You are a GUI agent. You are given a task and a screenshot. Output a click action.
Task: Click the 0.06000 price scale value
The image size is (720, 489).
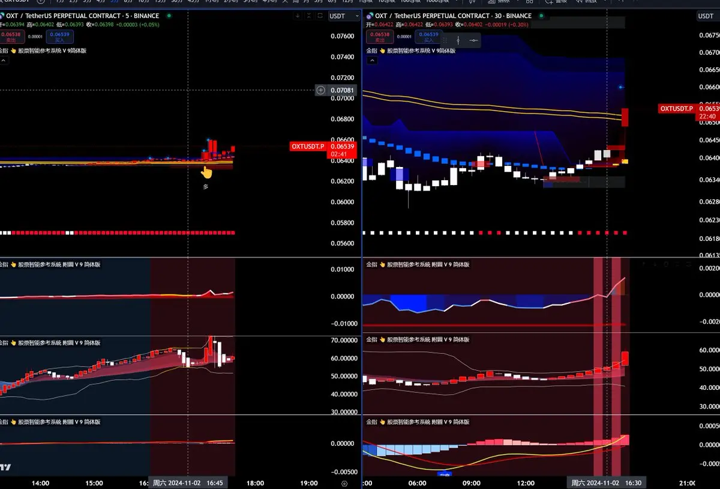click(x=343, y=202)
